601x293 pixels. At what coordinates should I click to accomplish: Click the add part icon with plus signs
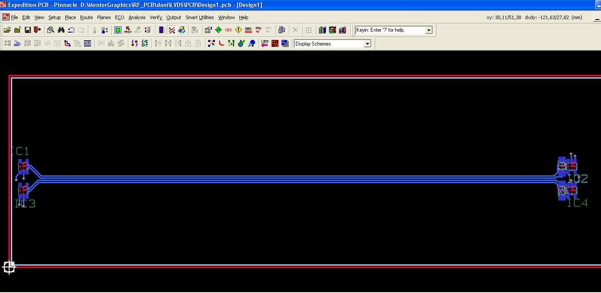tap(104, 30)
